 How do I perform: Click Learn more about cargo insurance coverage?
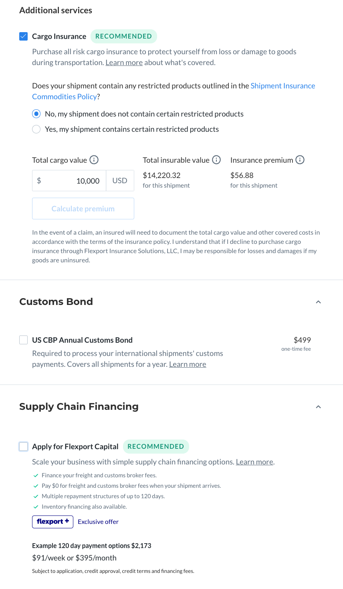tap(124, 63)
